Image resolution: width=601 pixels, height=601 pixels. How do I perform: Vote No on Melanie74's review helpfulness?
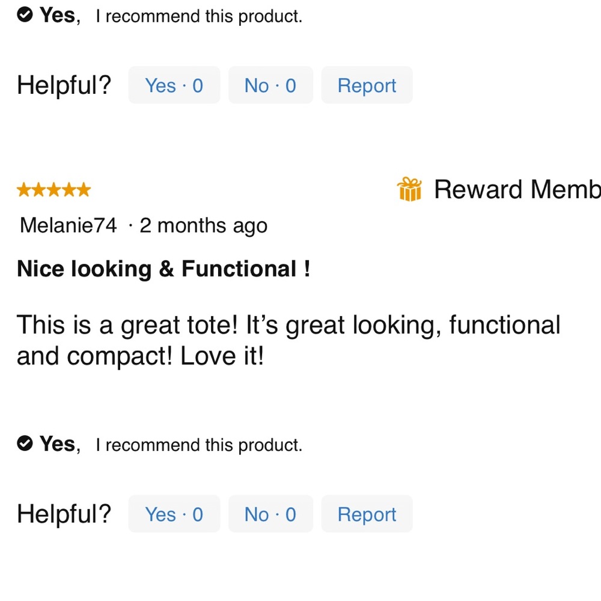pos(270,514)
